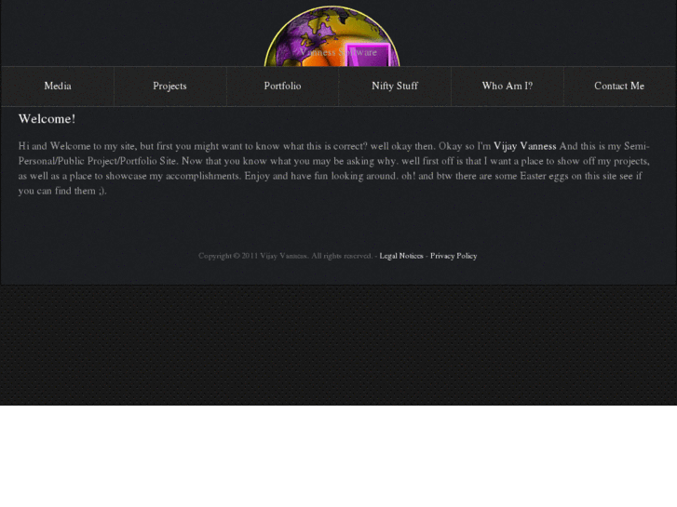Open the Privacy Policy link
The width and height of the screenshot is (677, 507).
(454, 256)
